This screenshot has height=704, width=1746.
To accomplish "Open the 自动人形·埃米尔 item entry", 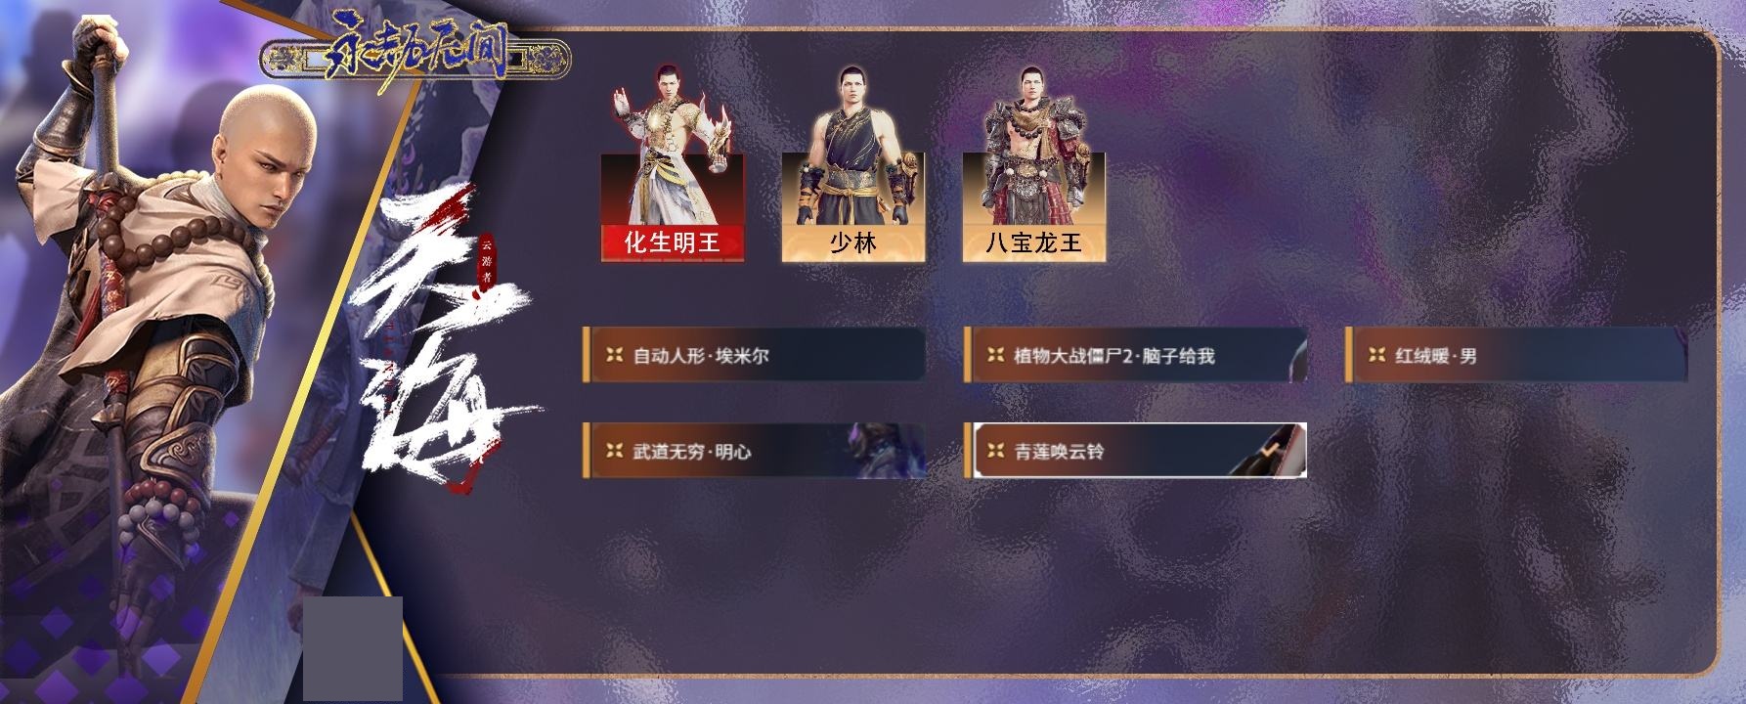I will tap(754, 355).
